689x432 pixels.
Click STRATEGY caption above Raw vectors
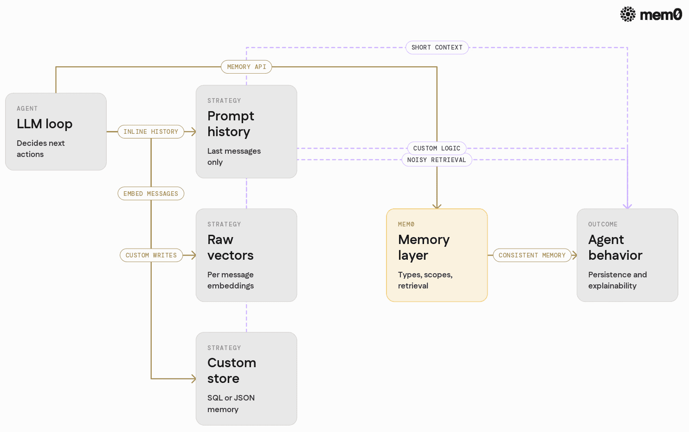point(224,225)
